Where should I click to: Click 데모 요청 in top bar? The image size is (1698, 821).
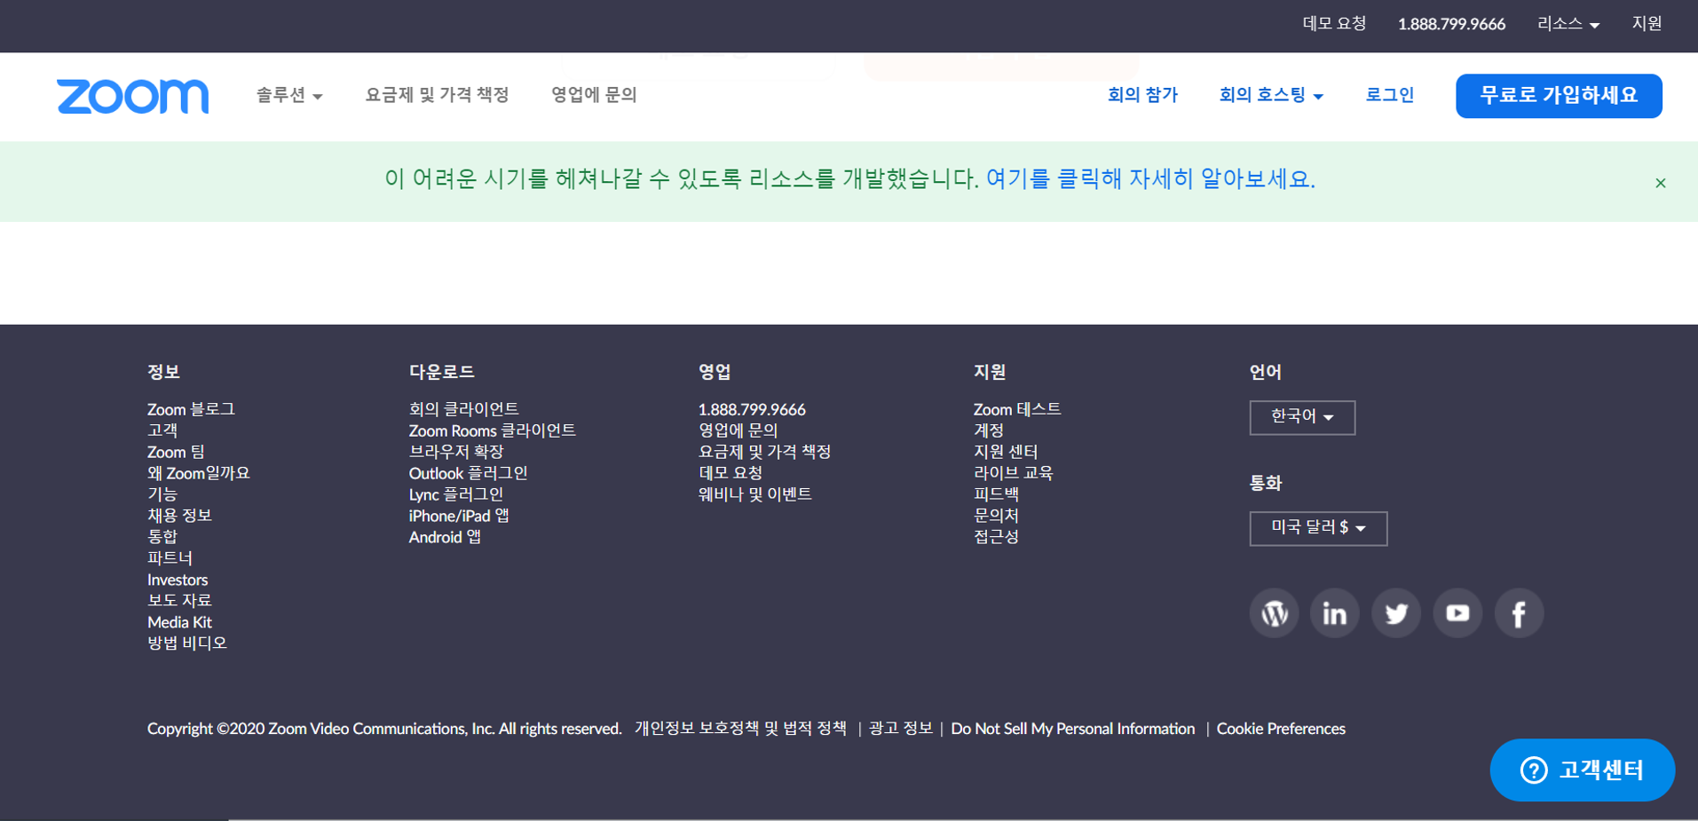[x=1334, y=24]
